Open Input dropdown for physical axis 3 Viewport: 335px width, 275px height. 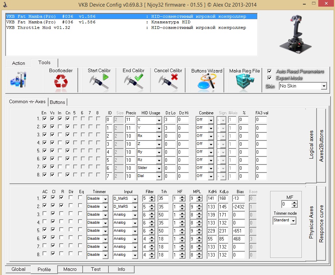tap(125, 215)
